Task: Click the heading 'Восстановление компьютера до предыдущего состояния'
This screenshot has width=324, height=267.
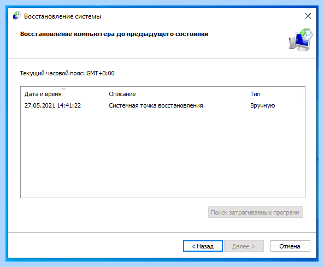Action: point(114,34)
